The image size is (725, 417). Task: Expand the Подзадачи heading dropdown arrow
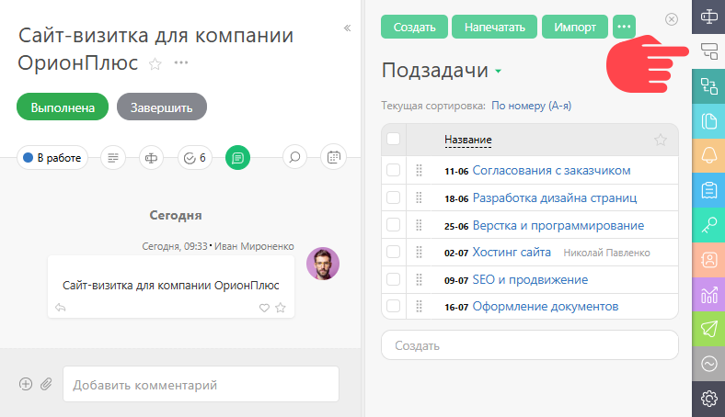498,71
